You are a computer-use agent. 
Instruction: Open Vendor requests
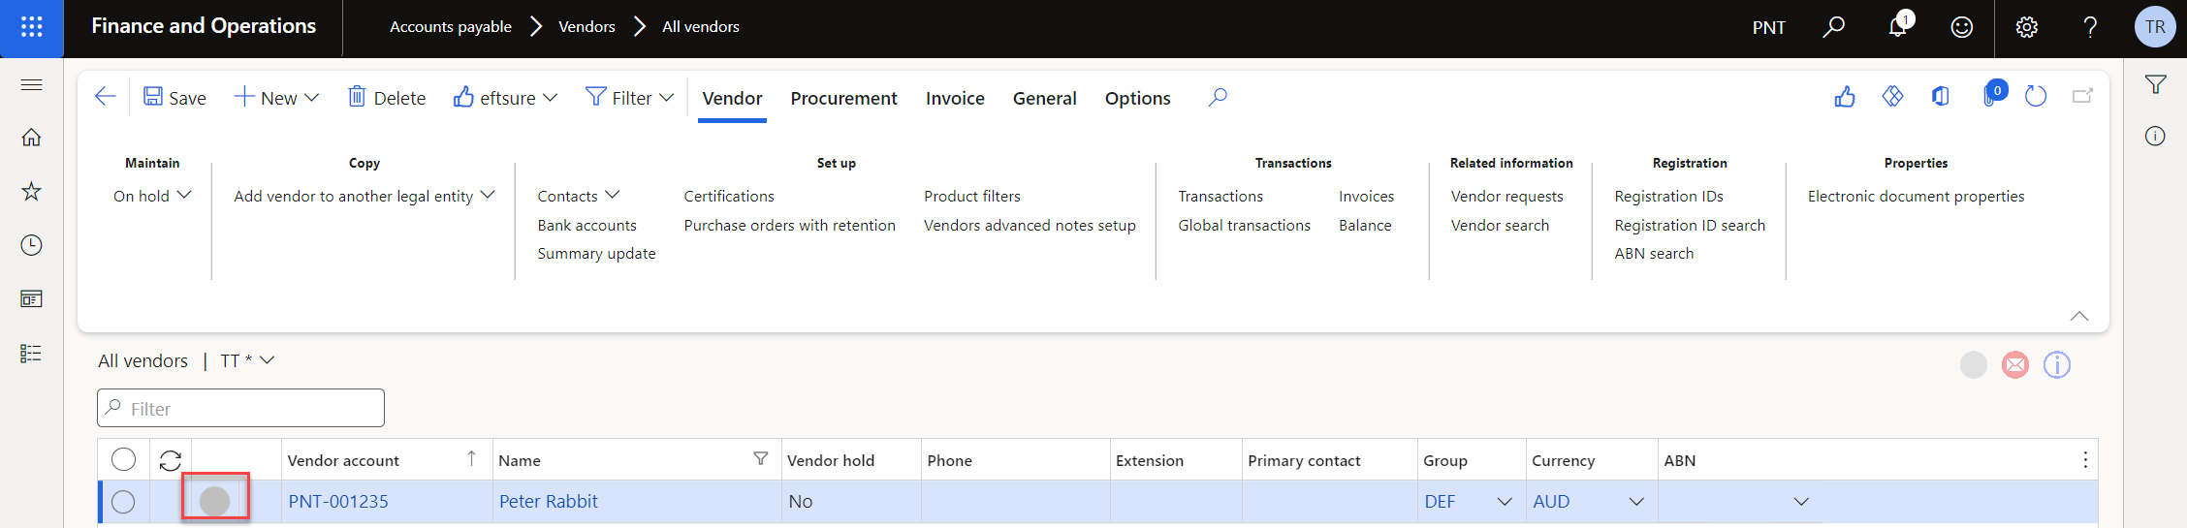(x=1507, y=196)
